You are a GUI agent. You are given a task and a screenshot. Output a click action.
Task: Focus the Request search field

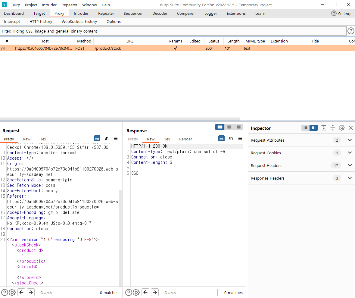[65, 292]
